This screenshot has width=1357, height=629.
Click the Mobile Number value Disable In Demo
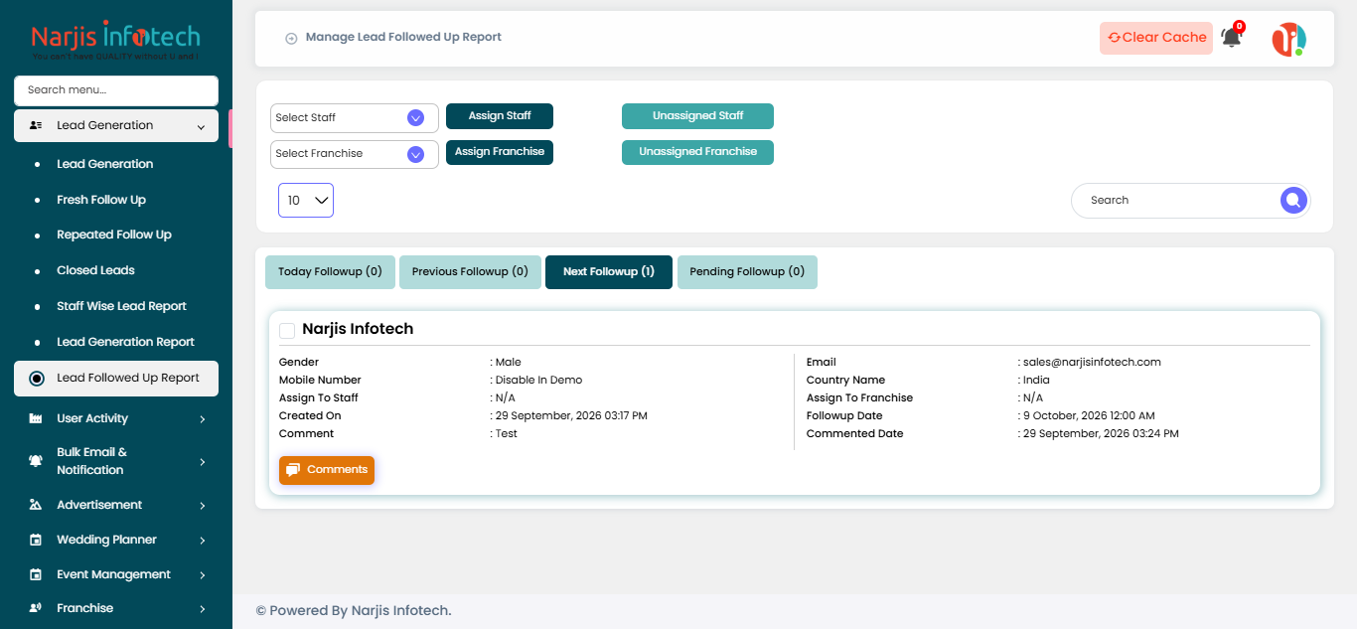coord(538,381)
